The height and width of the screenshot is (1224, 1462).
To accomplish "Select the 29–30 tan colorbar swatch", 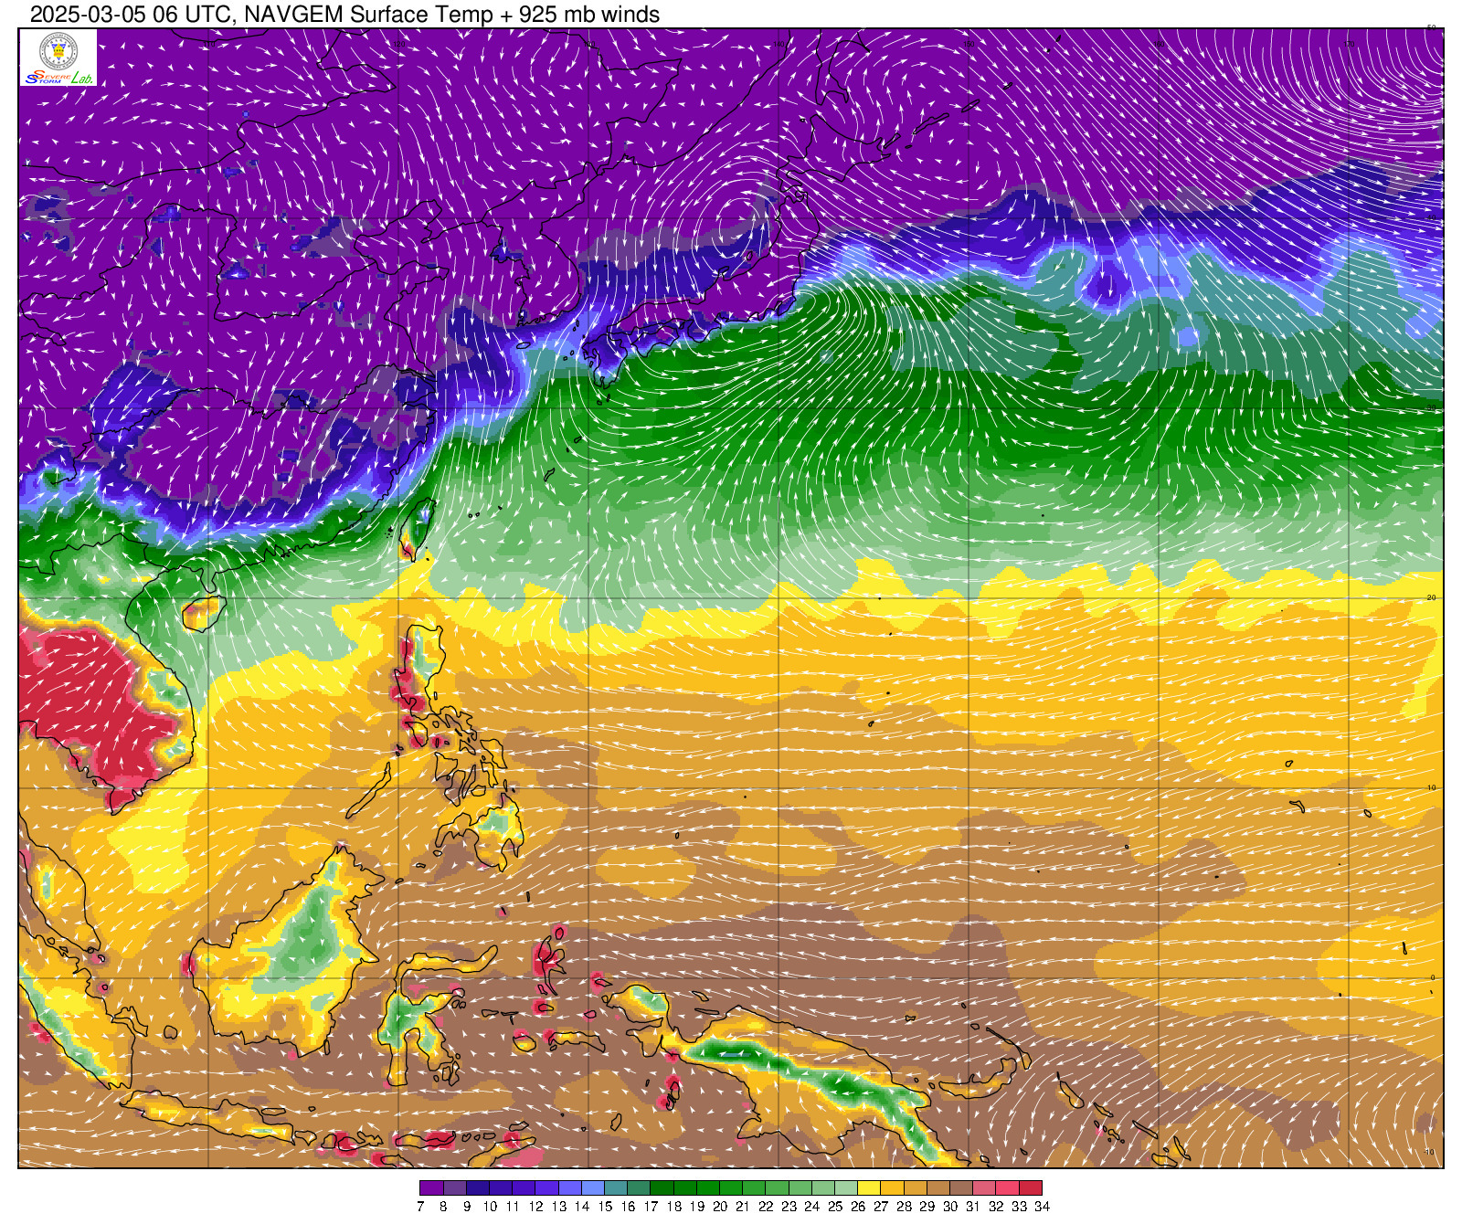I will point(938,1187).
